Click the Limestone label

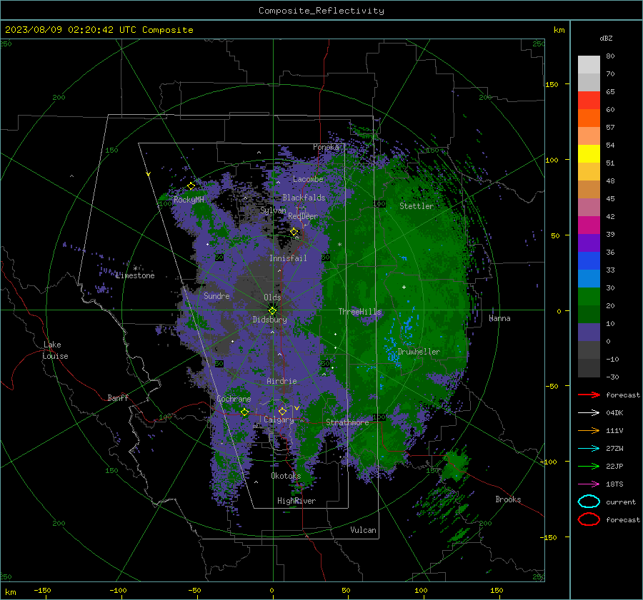click(135, 275)
